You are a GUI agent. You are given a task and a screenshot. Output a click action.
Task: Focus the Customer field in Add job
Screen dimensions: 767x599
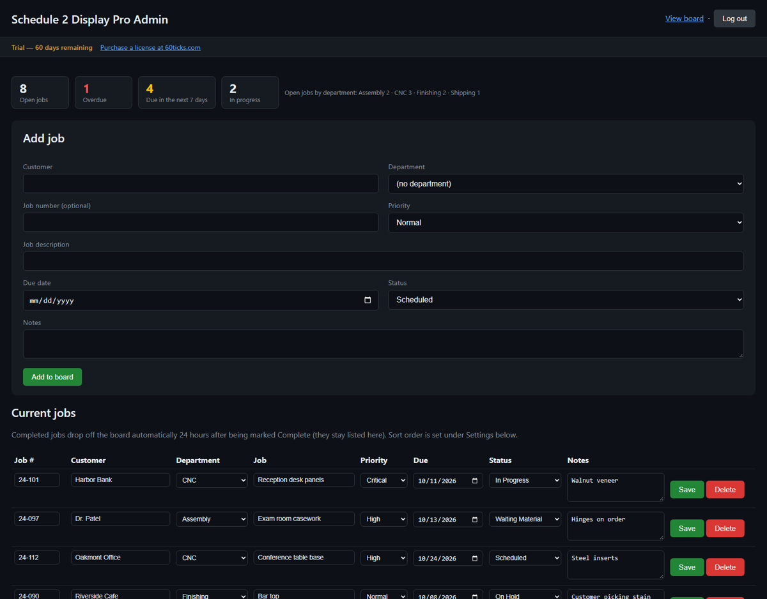[x=201, y=184]
